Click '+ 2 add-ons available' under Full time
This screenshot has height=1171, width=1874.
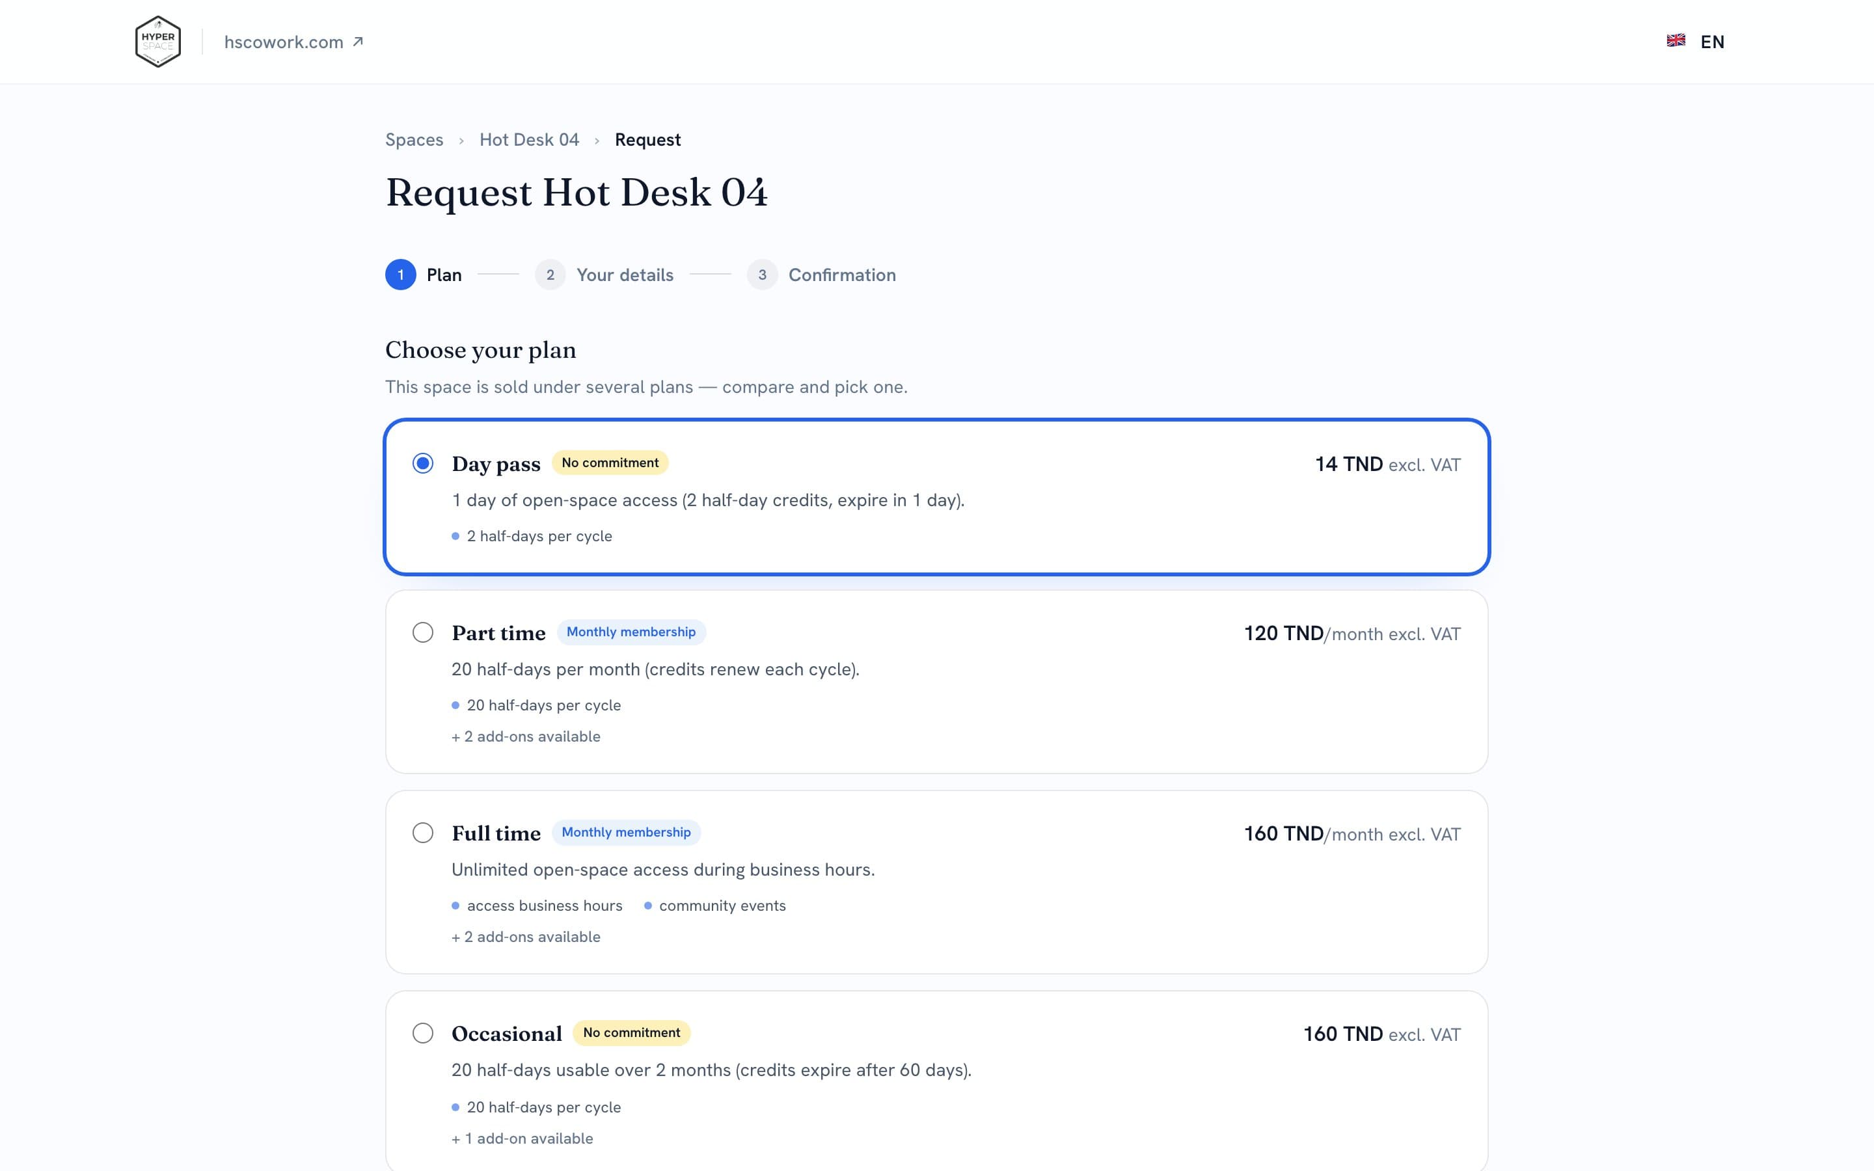click(x=526, y=937)
